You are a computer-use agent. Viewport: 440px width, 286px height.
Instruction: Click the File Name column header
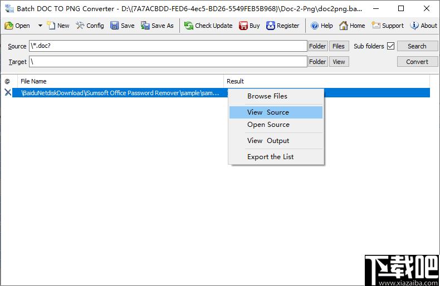(x=121, y=81)
